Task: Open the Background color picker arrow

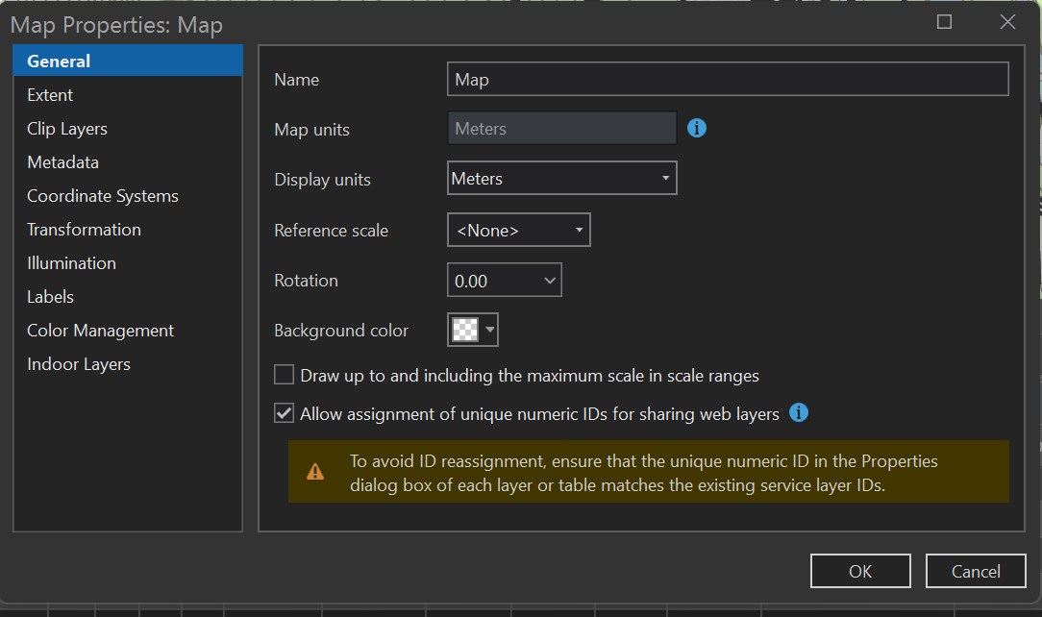Action: (490, 331)
